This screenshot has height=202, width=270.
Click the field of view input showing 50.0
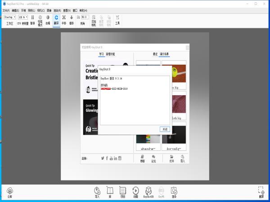tap(84, 17)
